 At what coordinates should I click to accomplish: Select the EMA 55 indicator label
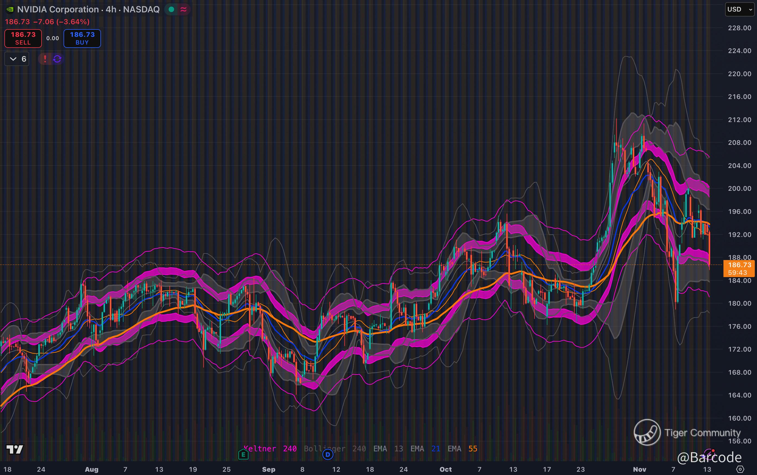pyautogui.click(x=462, y=449)
